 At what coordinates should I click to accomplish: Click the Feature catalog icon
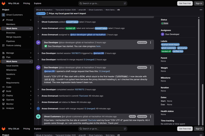pyautogui.click(x=3, y=45)
